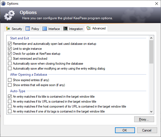Screen dimensions: 161x137
Task: Click the Security tab key icon
Action: tap(8, 29)
